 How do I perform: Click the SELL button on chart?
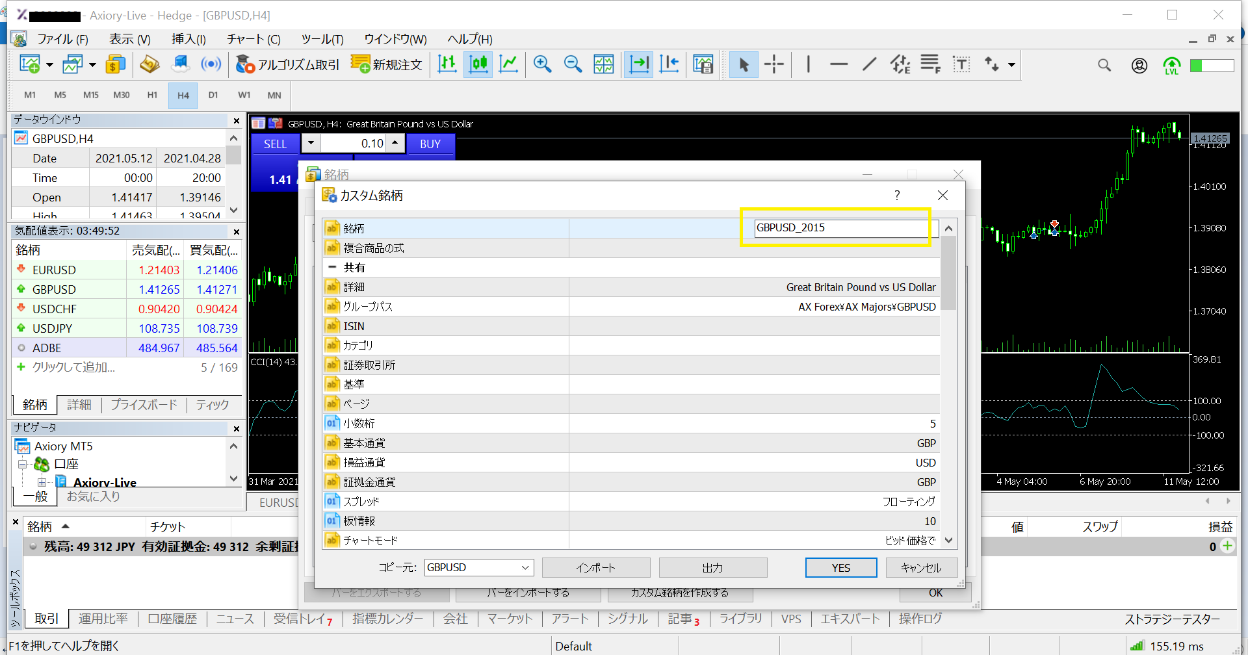275,144
